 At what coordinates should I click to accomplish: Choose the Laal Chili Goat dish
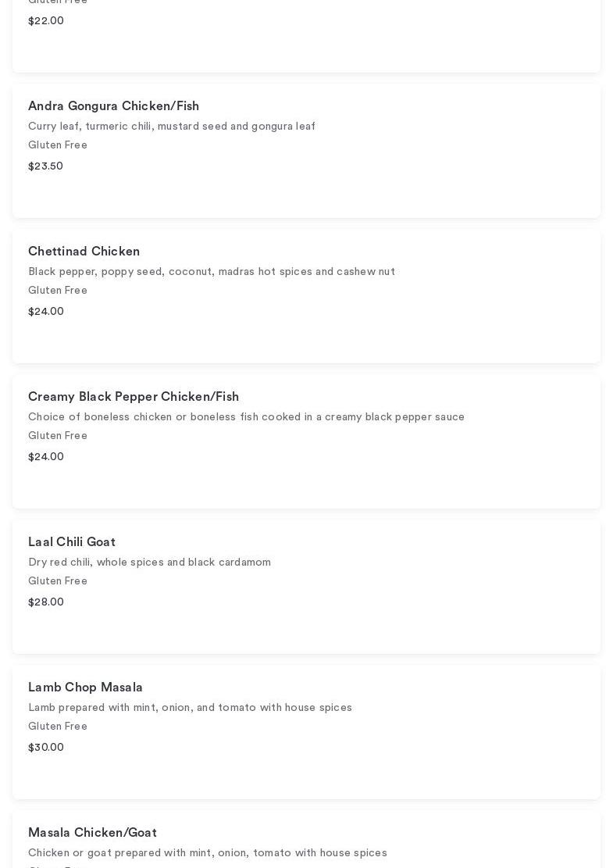pos(72,542)
